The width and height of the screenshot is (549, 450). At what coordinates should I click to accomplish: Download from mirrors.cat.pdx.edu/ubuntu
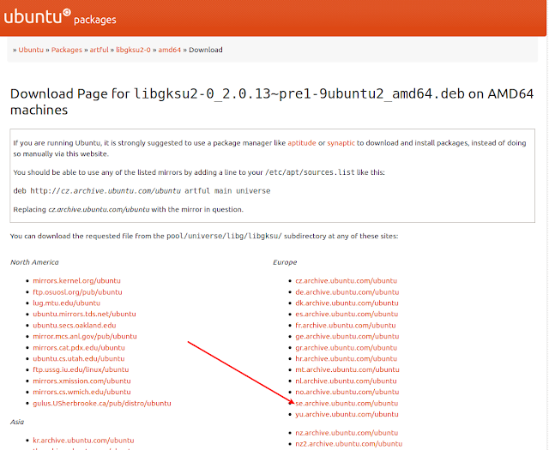(x=79, y=347)
